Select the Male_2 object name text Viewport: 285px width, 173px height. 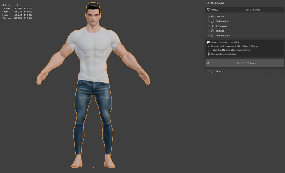click(215, 10)
